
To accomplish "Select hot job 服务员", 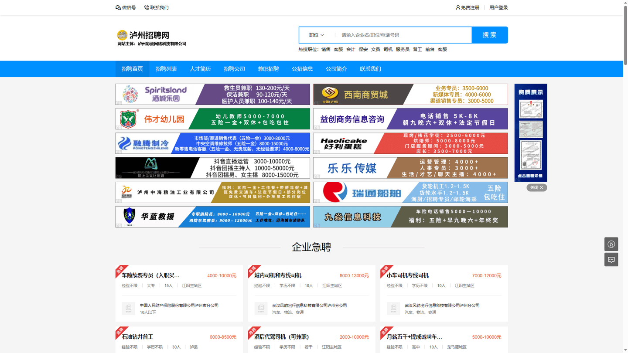I will tap(403, 50).
